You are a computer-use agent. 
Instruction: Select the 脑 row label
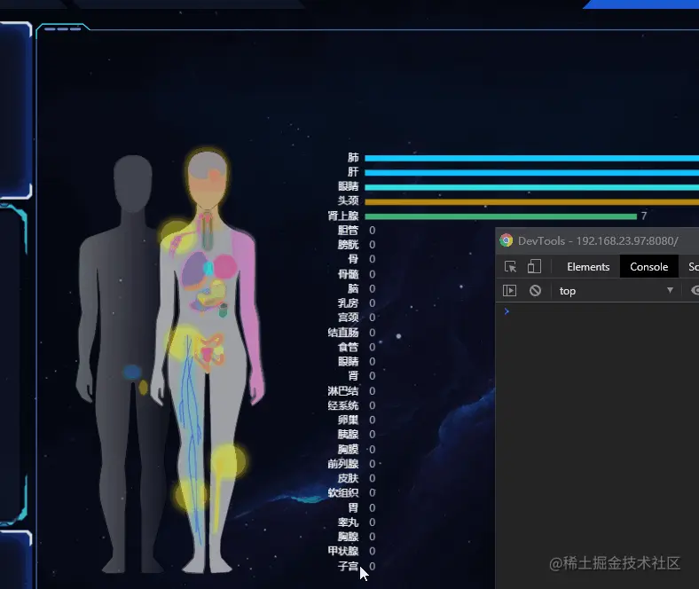click(353, 288)
